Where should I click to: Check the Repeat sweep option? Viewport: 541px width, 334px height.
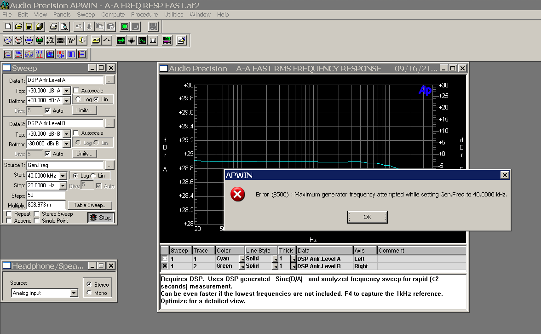pyautogui.click(x=9, y=214)
